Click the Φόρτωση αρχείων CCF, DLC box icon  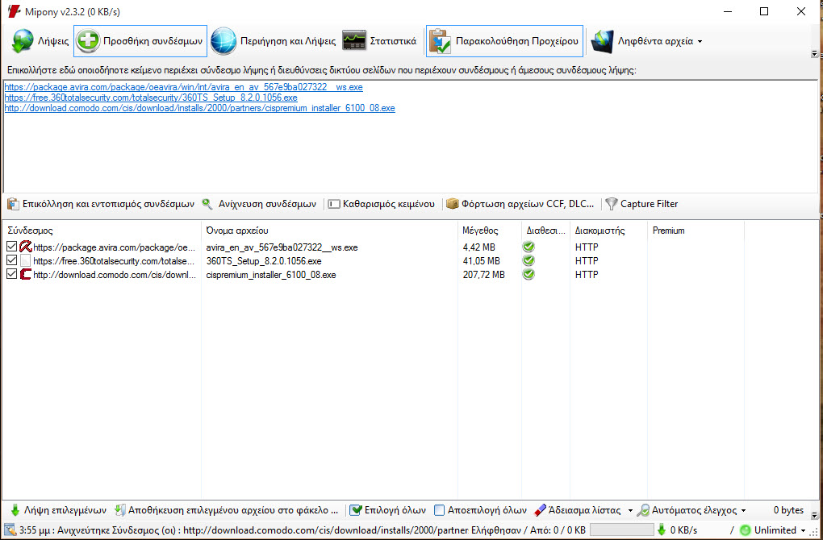click(x=453, y=203)
